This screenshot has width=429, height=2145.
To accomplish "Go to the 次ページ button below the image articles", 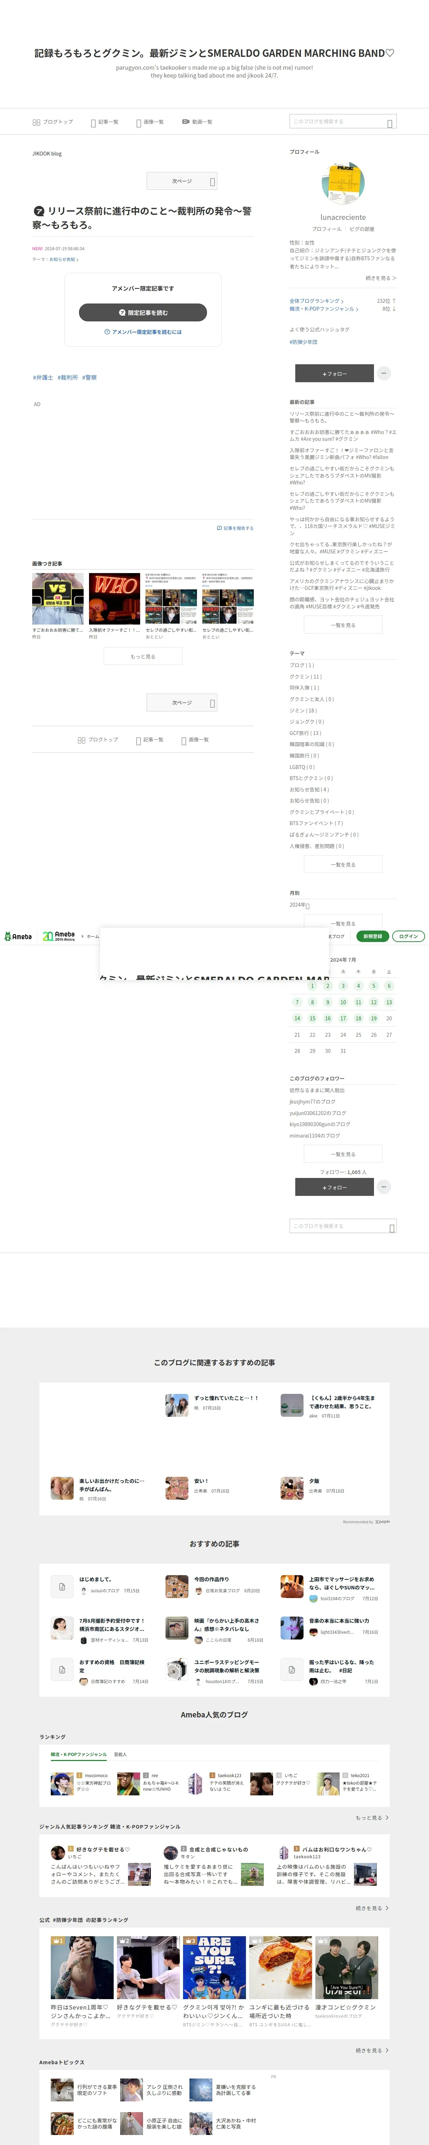I will click(182, 703).
